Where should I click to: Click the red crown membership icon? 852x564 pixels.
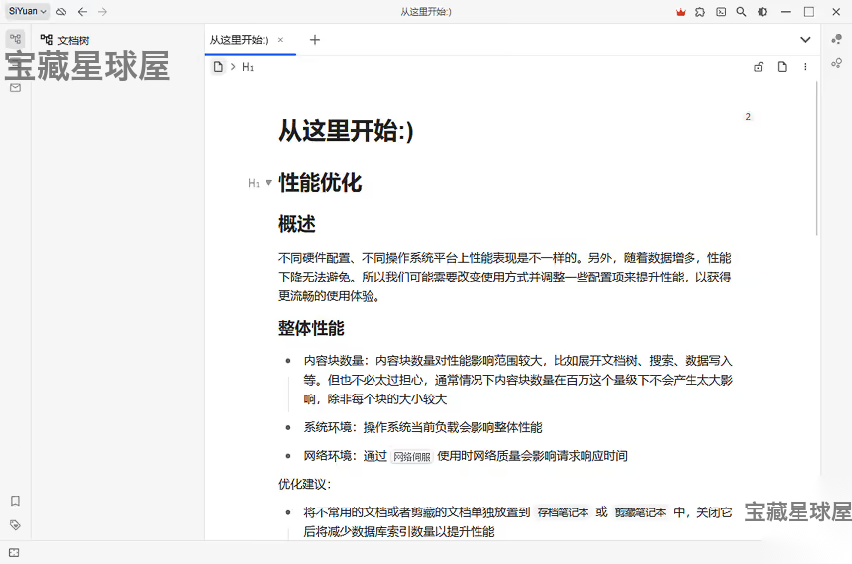point(680,12)
